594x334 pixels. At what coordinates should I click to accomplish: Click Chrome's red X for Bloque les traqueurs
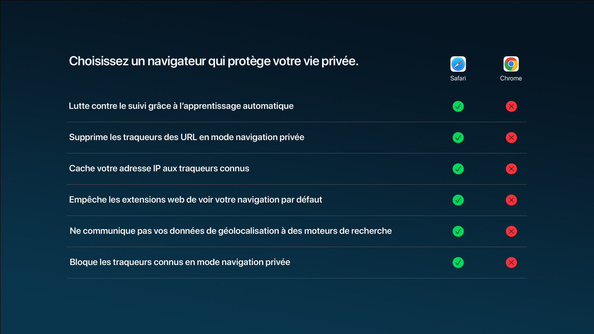511,263
